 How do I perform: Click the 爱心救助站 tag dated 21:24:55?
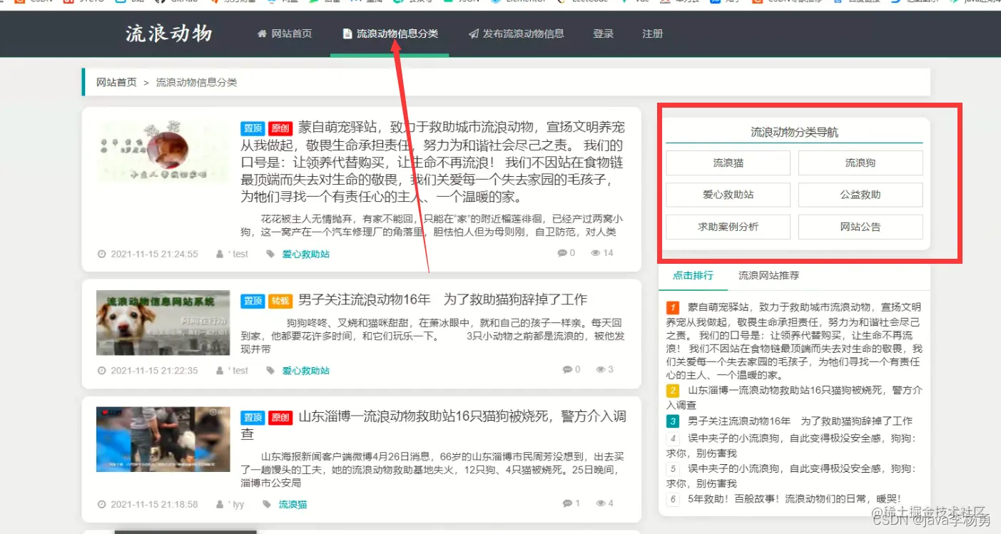[305, 254]
